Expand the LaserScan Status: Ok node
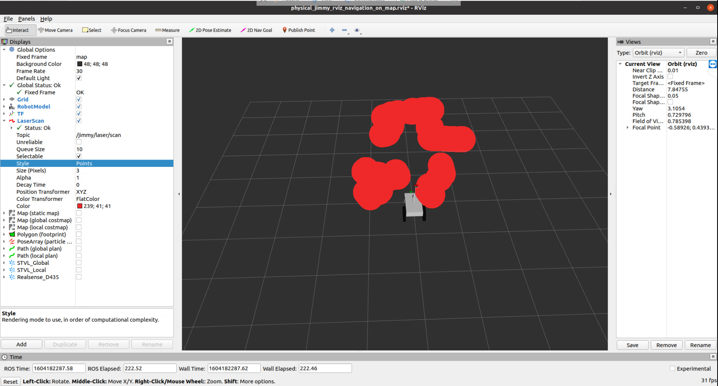 point(12,128)
